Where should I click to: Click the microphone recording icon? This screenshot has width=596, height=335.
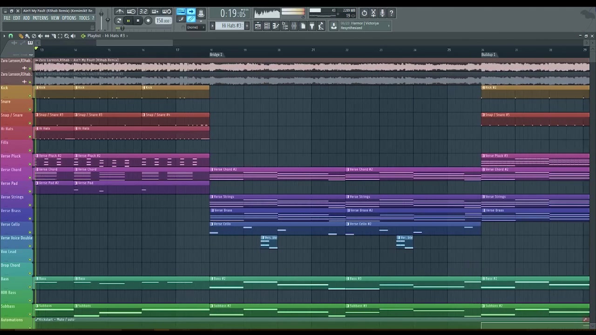(382, 13)
